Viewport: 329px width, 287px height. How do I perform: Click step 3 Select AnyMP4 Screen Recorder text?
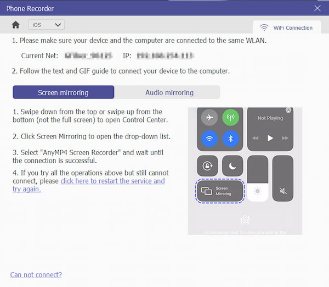(88, 157)
